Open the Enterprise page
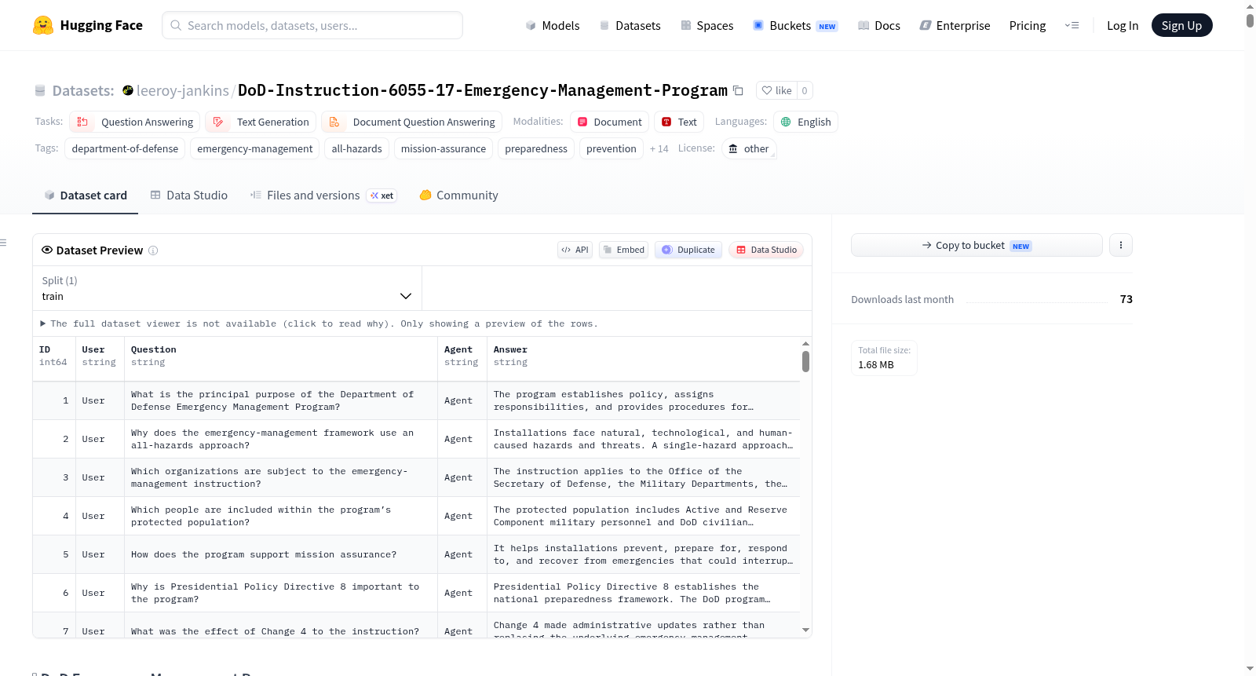This screenshot has height=676, width=1256. tap(955, 26)
